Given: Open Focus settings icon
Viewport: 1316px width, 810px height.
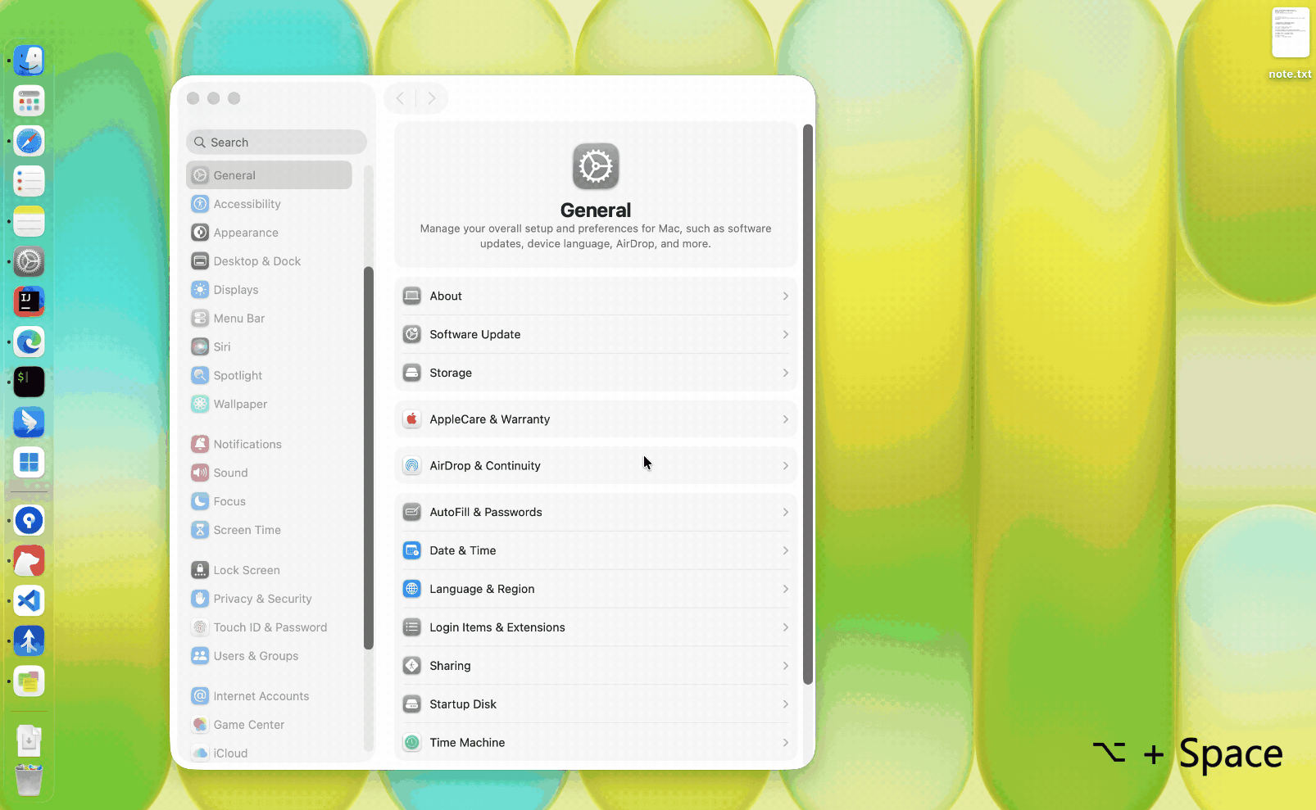Looking at the screenshot, I should point(200,501).
